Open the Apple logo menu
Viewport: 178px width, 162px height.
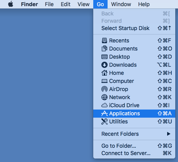point(10,4)
